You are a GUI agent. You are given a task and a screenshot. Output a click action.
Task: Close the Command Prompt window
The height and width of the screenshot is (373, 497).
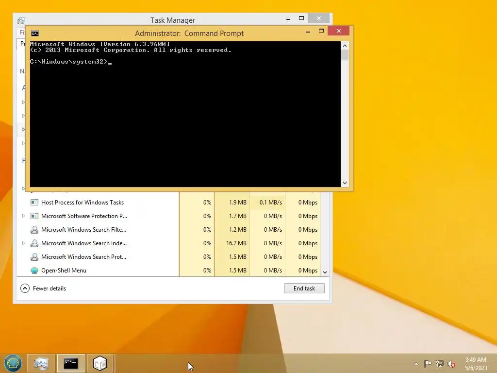tap(338, 31)
